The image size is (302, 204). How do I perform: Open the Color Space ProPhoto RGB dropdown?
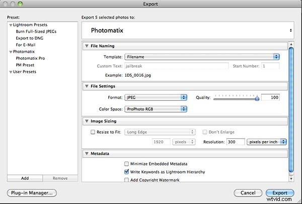point(155,108)
